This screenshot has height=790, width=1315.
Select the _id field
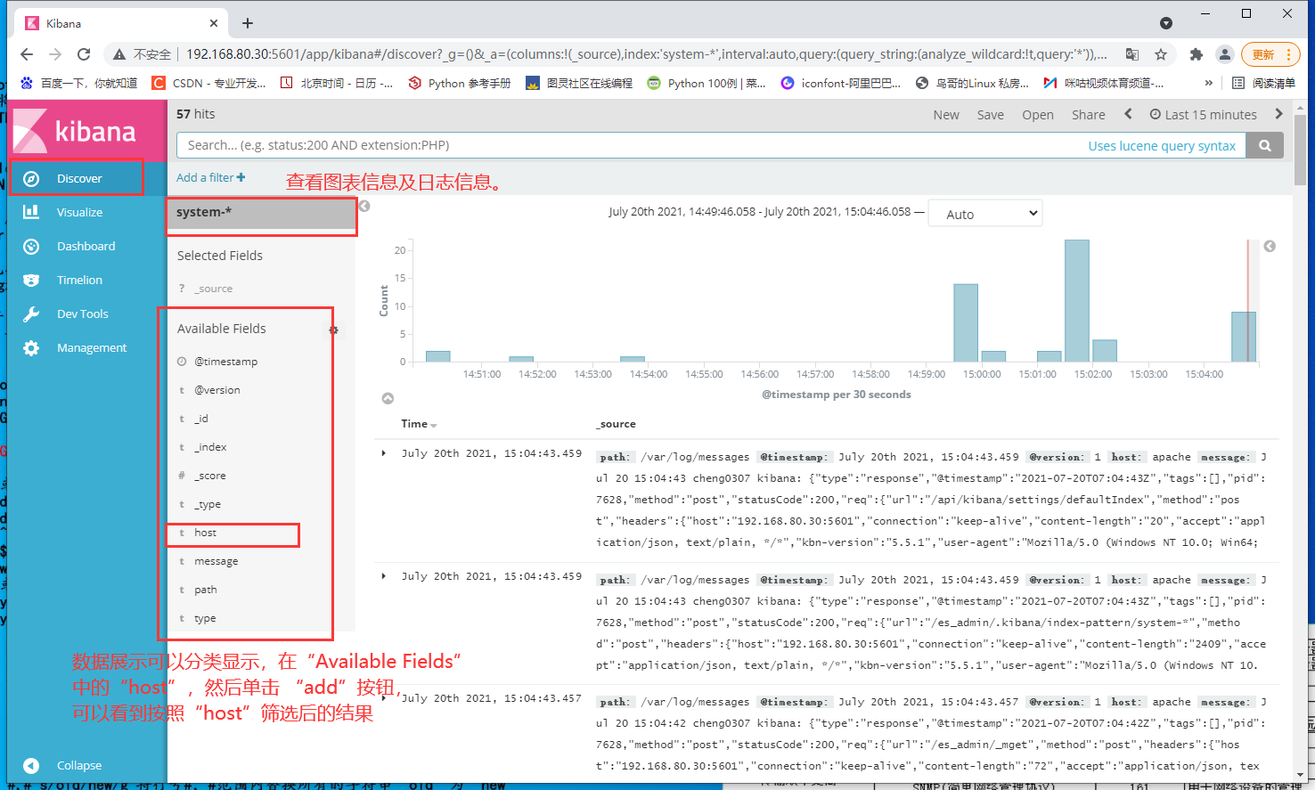click(x=201, y=419)
